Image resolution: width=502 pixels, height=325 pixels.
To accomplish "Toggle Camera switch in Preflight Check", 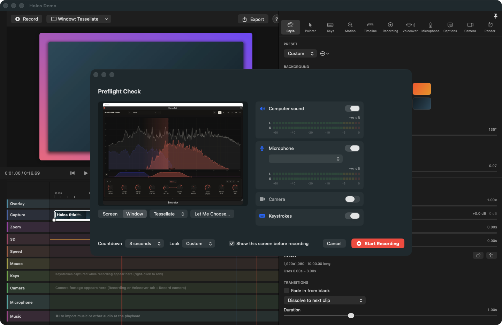I will tap(352, 199).
